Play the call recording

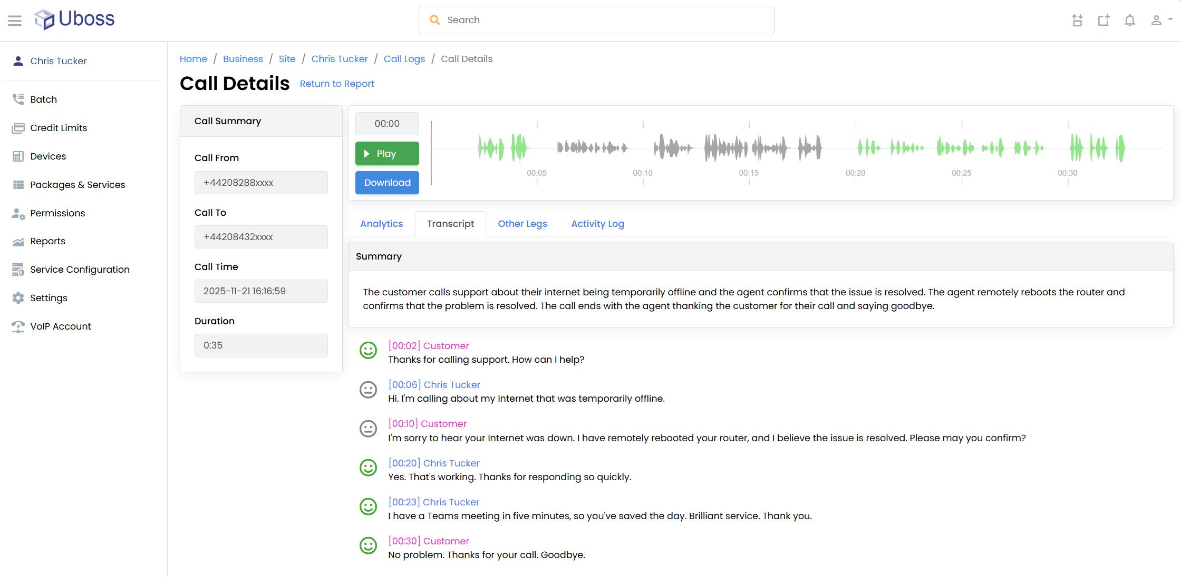pyautogui.click(x=386, y=154)
